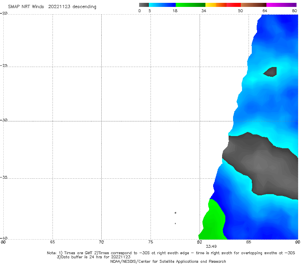This screenshot has width=301, height=264.
Task: Click the latitude label '-35' on the left axis
Action: click(4, 177)
